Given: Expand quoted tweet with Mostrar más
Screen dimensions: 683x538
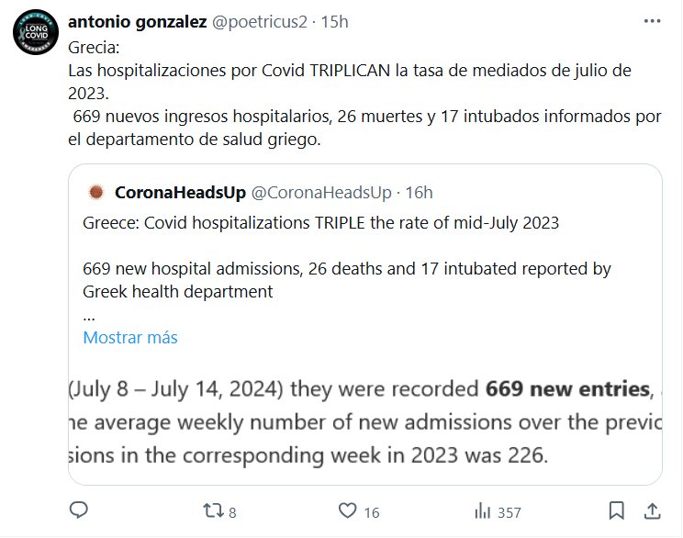Looking at the screenshot, I should pyautogui.click(x=129, y=337).
